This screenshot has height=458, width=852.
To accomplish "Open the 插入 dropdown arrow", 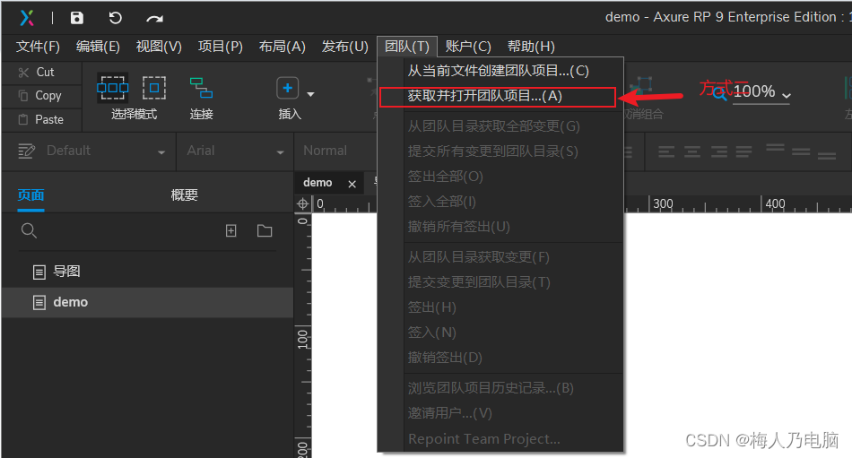I will [x=311, y=94].
